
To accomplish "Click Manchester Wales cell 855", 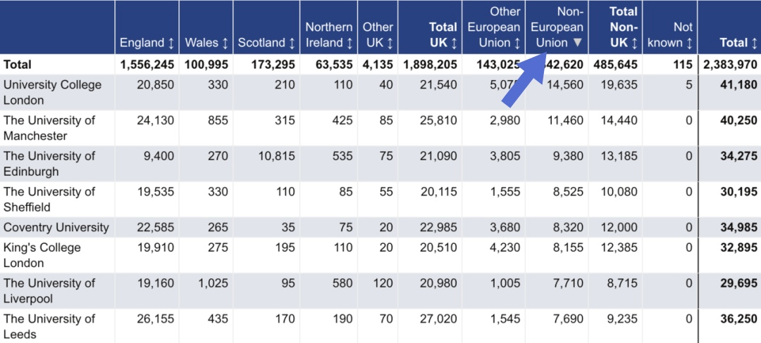I will 216,120.
